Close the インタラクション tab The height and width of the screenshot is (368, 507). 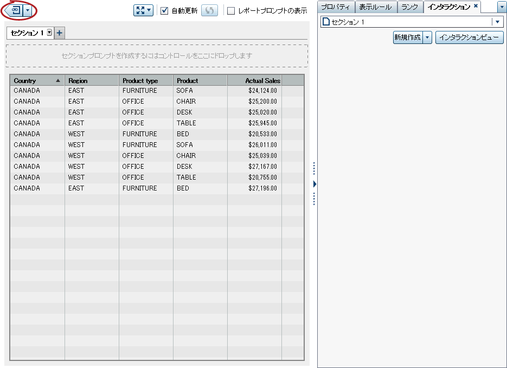coord(476,7)
